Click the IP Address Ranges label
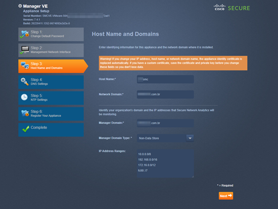 [x=112, y=151]
